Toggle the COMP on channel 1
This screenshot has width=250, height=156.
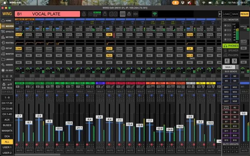[x=19, y=49]
